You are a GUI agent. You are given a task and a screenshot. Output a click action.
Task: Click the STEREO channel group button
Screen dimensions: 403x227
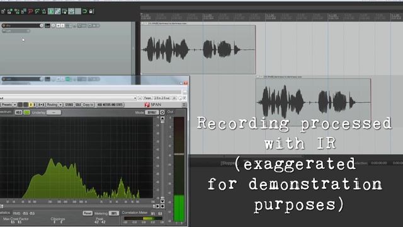(69, 105)
